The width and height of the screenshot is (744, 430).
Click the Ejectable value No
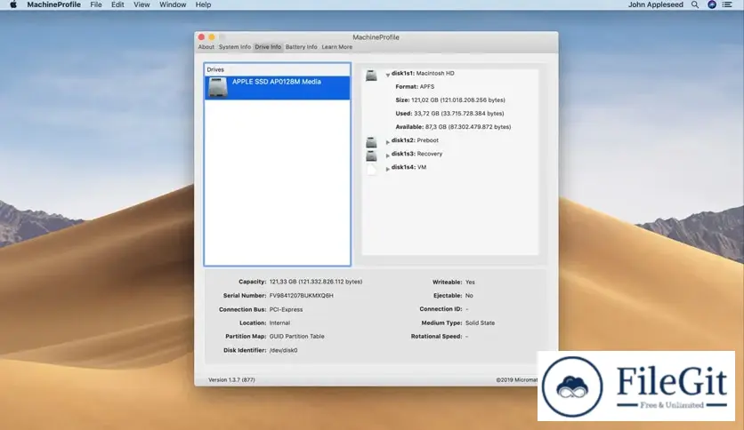point(469,295)
